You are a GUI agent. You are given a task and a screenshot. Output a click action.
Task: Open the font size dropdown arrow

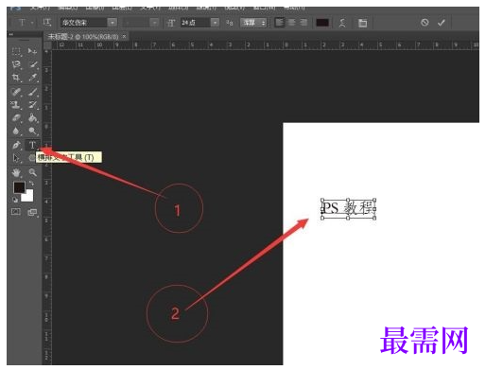coord(215,23)
